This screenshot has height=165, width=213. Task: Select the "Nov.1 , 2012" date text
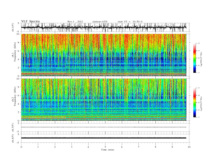click(75, 22)
